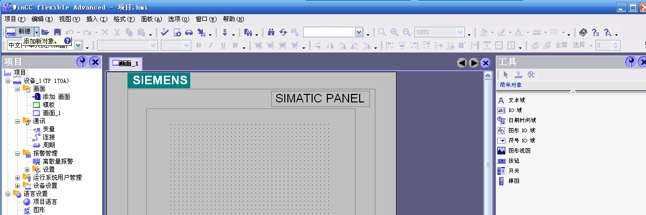The image size is (646, 215).
Task: Start runtime simulation from the toolbar
Action: click(x=177, y=32)
